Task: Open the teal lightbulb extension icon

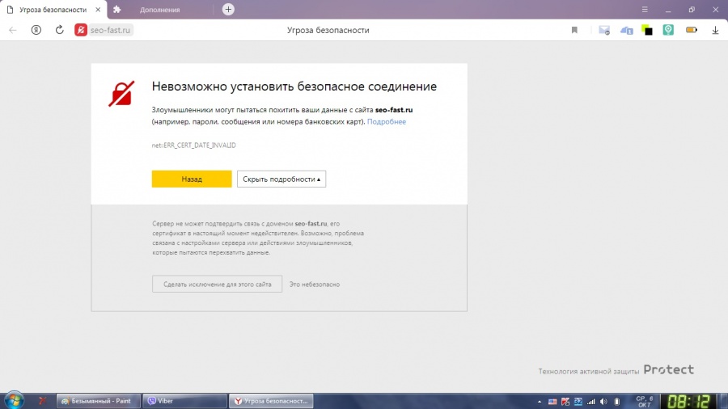Action: tap(668, 30)
